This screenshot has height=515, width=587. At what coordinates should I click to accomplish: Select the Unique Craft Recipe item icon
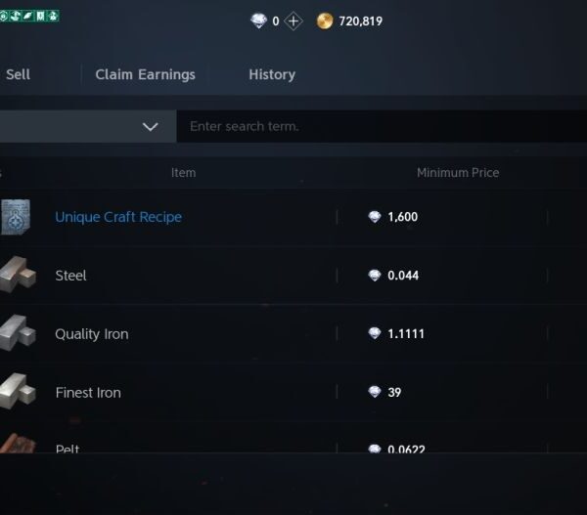[15, 217]
